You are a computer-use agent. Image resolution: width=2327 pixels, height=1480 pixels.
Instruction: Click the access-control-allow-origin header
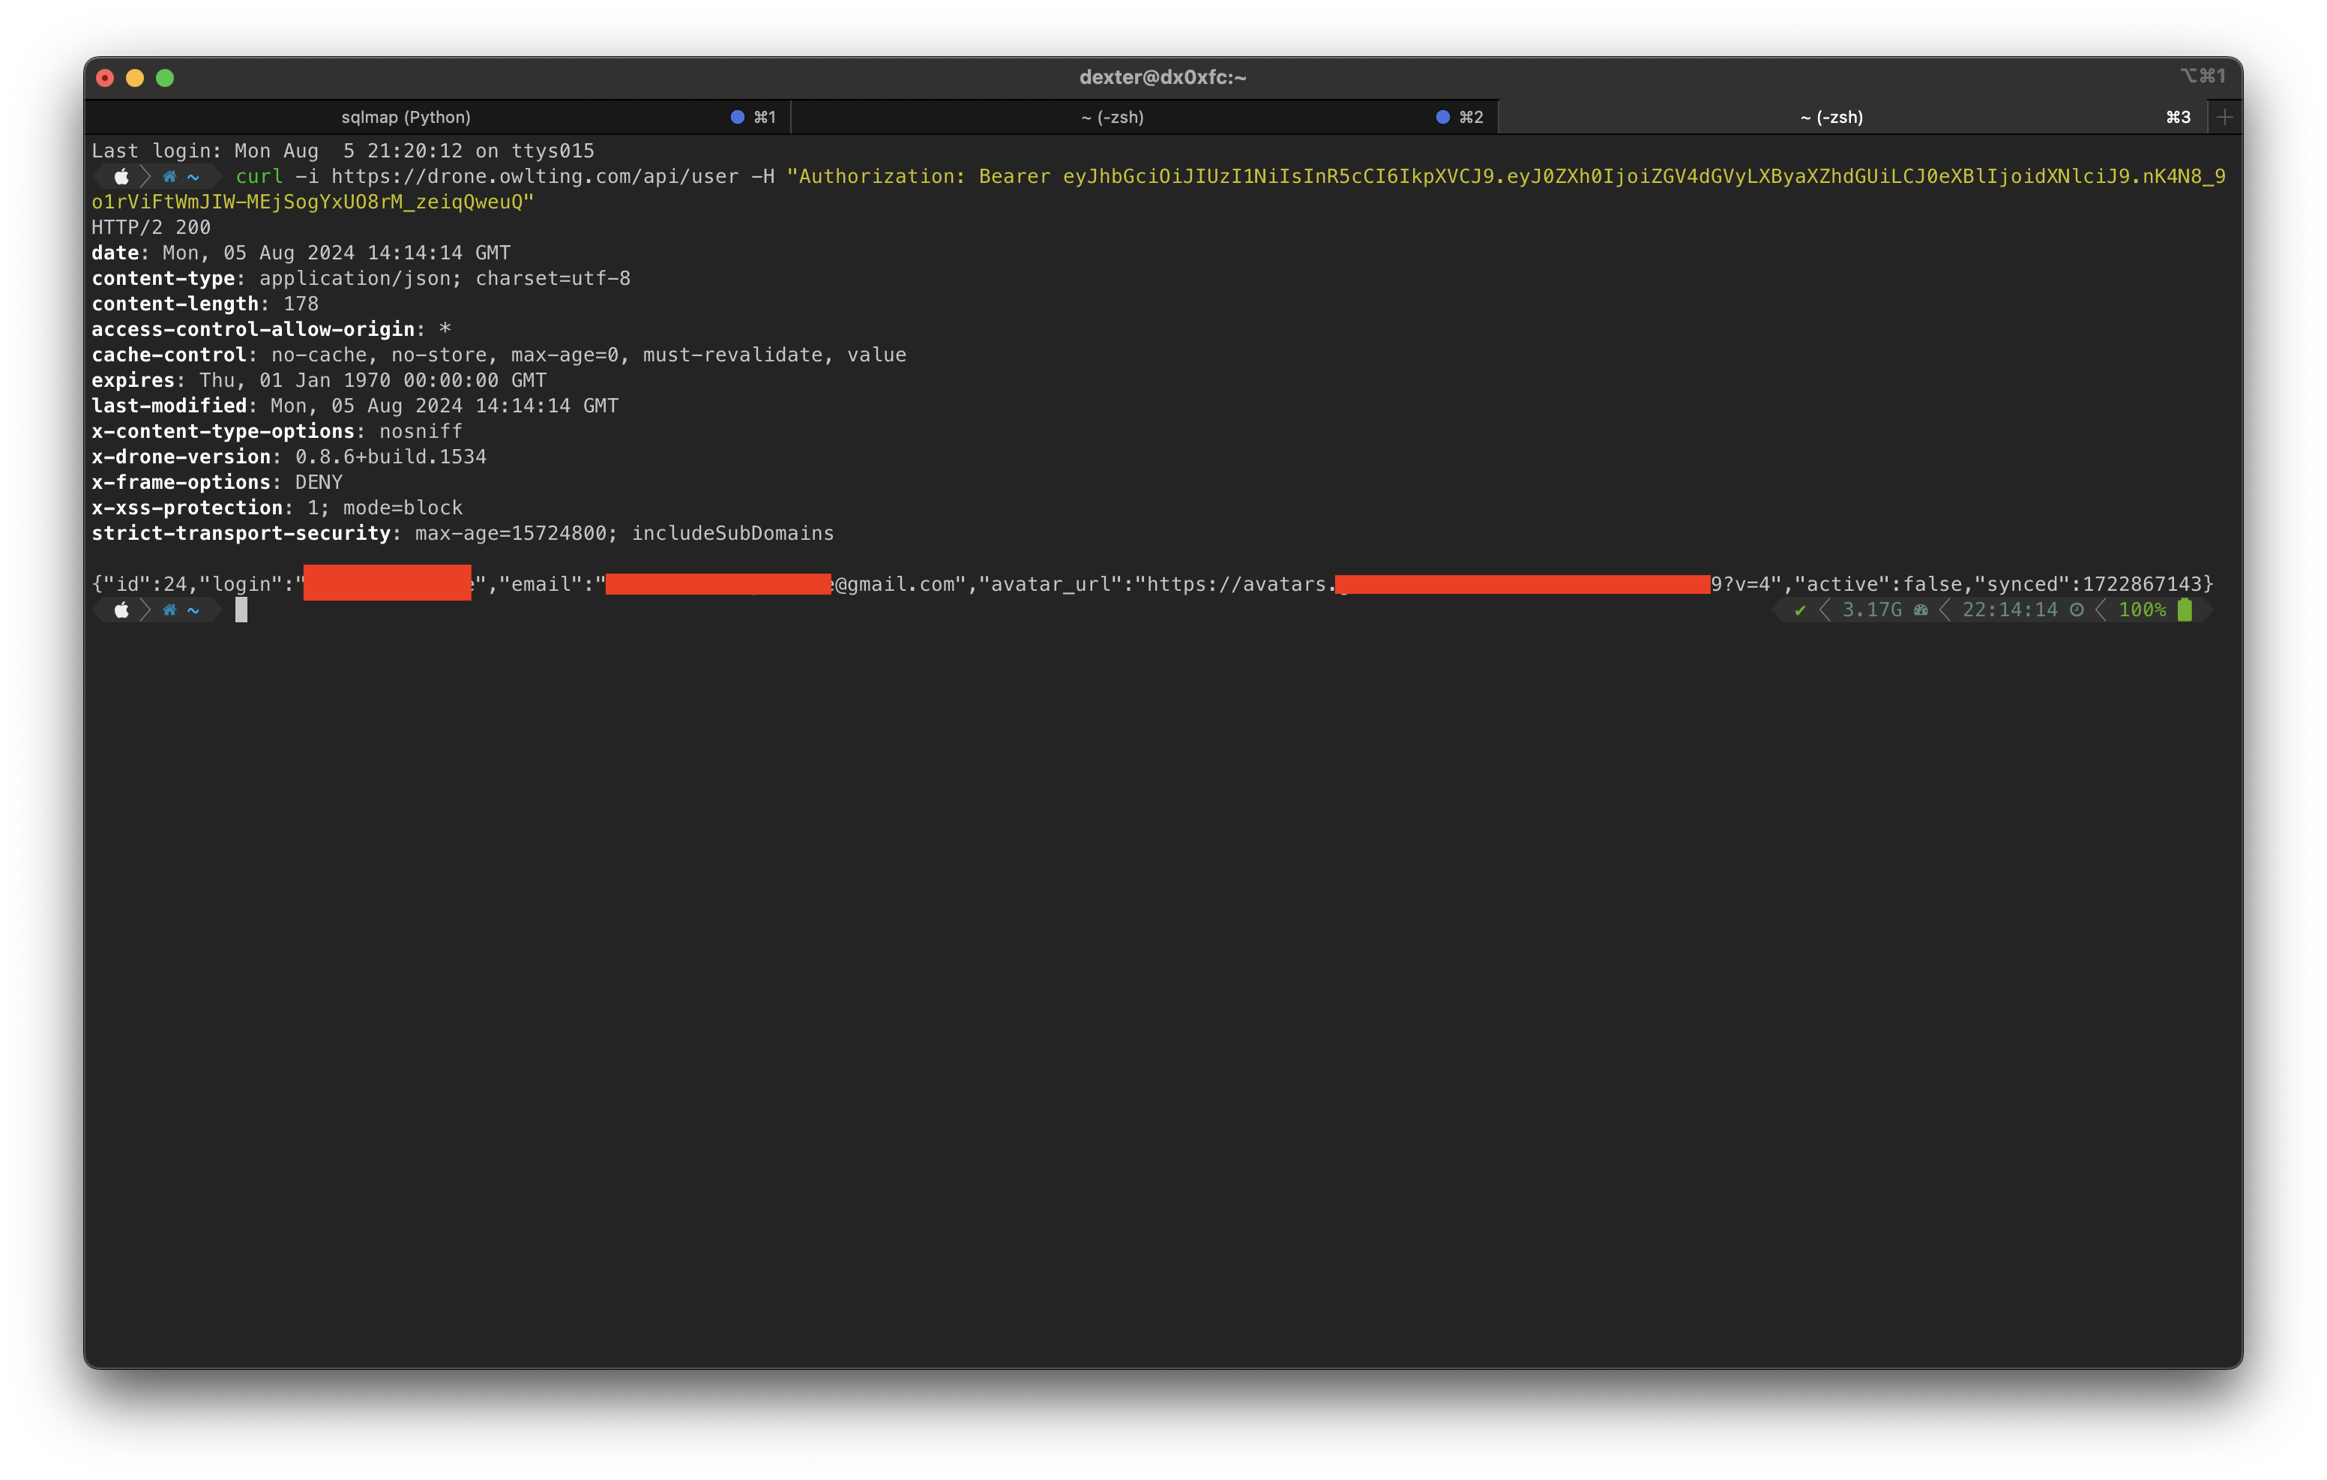[x=271, y=330]
